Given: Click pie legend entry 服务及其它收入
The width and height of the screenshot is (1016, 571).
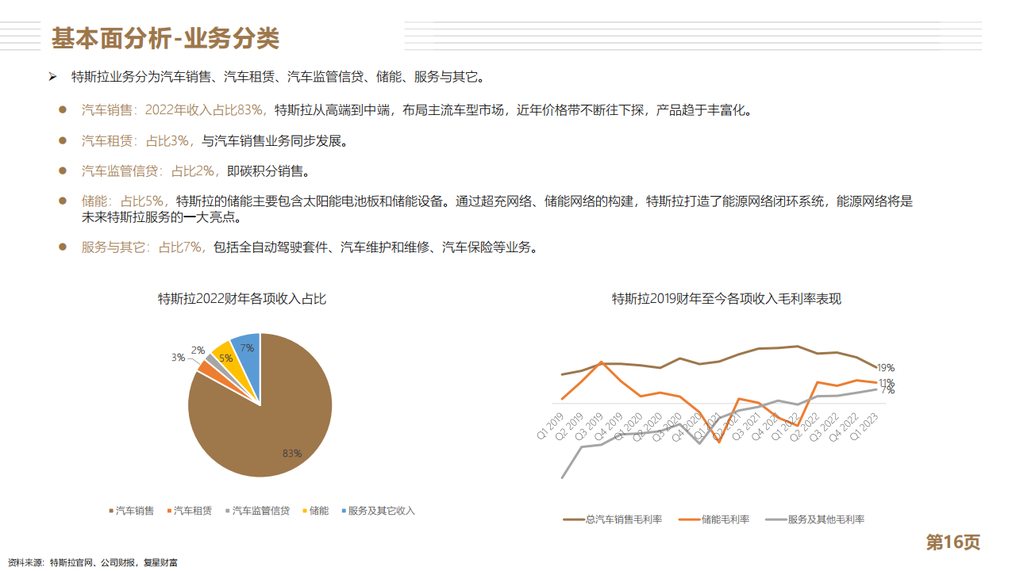Looking at the screenshot, I should pos(378,511).
